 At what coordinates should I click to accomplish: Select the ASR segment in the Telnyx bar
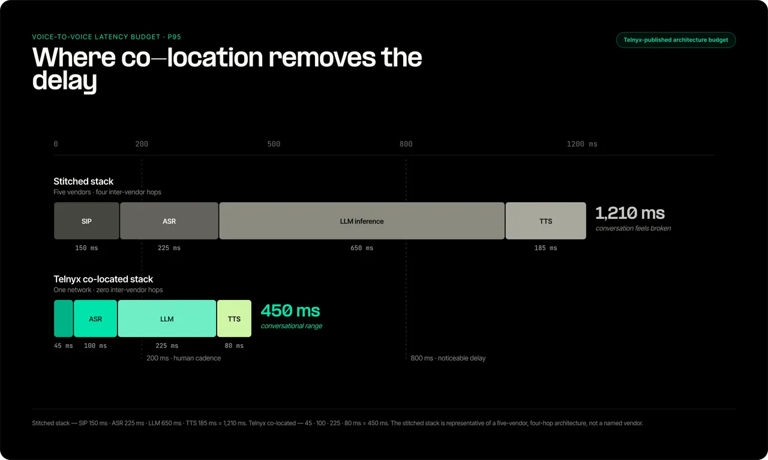pos(95,318)
